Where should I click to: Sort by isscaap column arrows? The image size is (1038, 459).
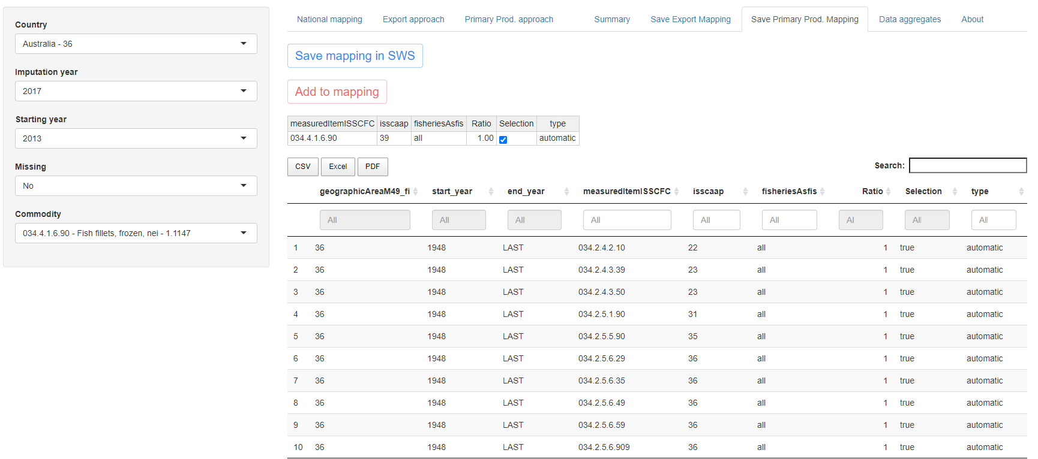click(x=745, y=192)
